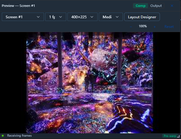Close the Preview panel with the X

[172, 6]
